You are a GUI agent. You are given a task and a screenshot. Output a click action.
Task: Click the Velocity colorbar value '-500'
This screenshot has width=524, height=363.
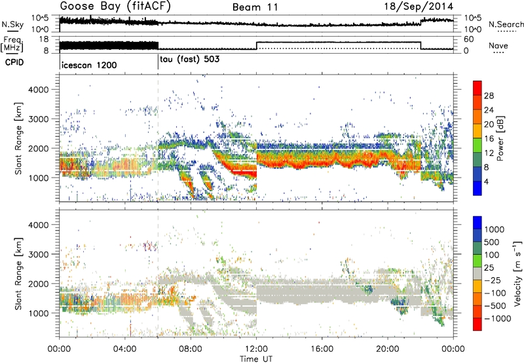(495, 306)
